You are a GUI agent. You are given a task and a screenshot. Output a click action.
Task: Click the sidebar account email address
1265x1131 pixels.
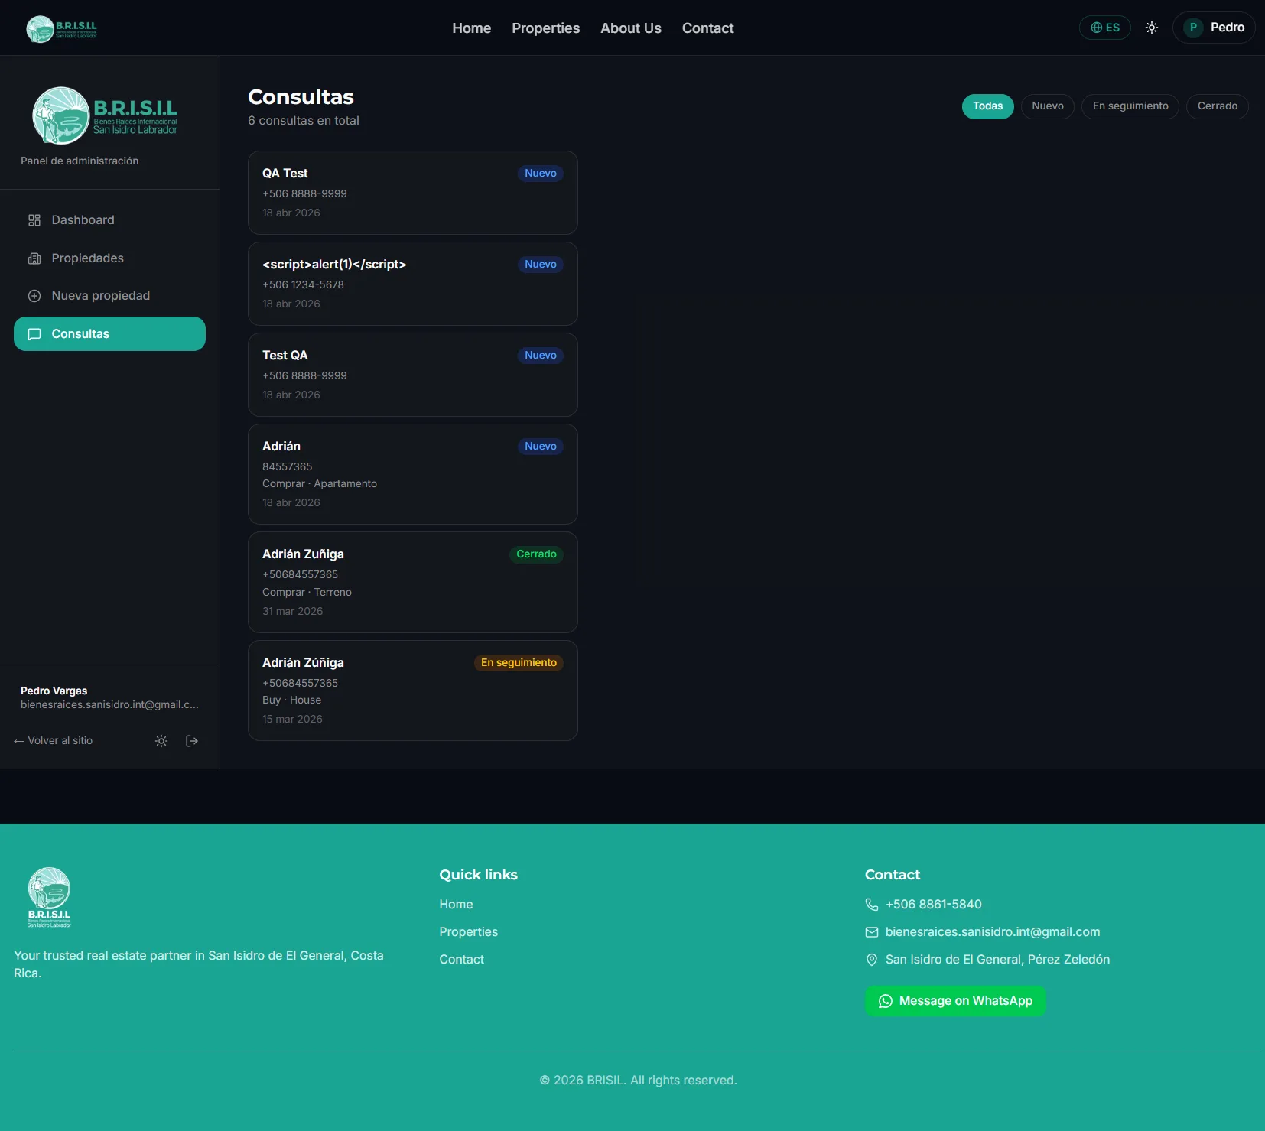(109, 705)
